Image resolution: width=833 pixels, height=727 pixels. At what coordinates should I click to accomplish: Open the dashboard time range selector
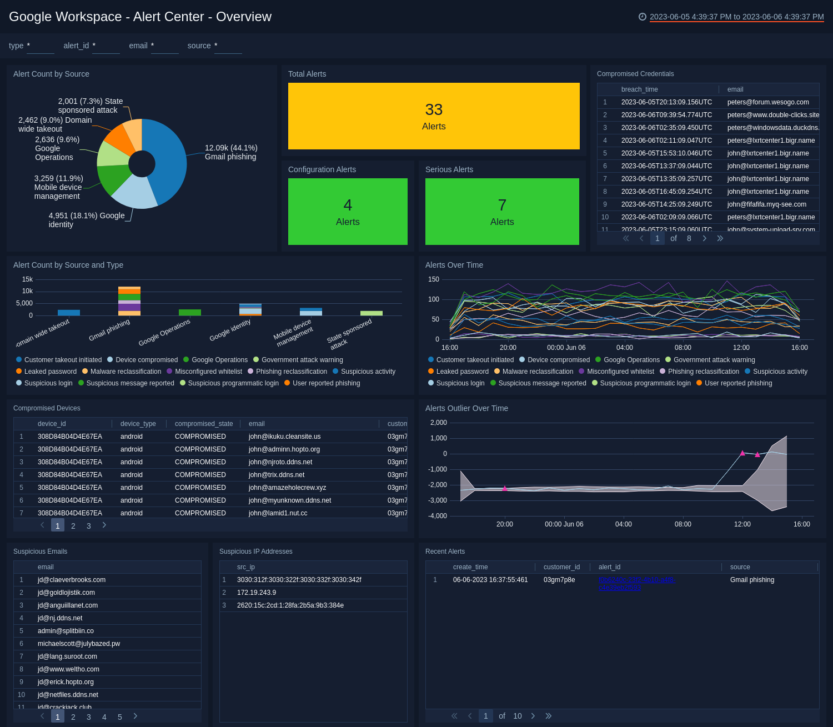click(x=736, y=17)
